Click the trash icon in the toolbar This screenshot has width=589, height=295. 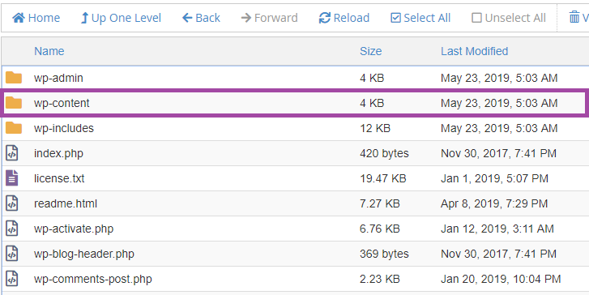[x=574, y=17]
